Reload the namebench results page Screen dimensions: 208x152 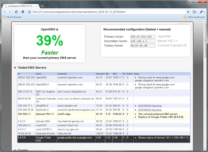click(16, 12)
